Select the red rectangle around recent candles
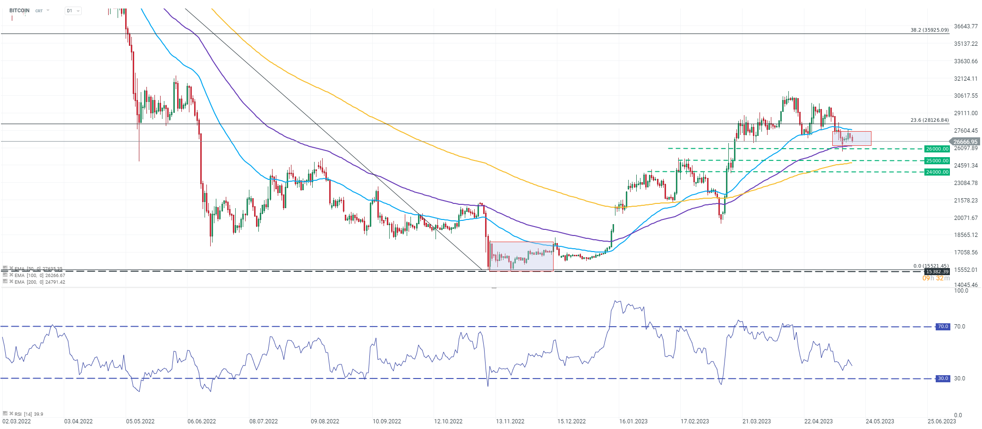Screen dimensions: 982x429 pos(852,138)
